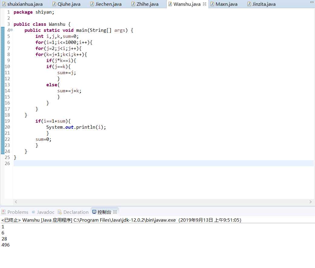Click the Declaration view icon

60,212
